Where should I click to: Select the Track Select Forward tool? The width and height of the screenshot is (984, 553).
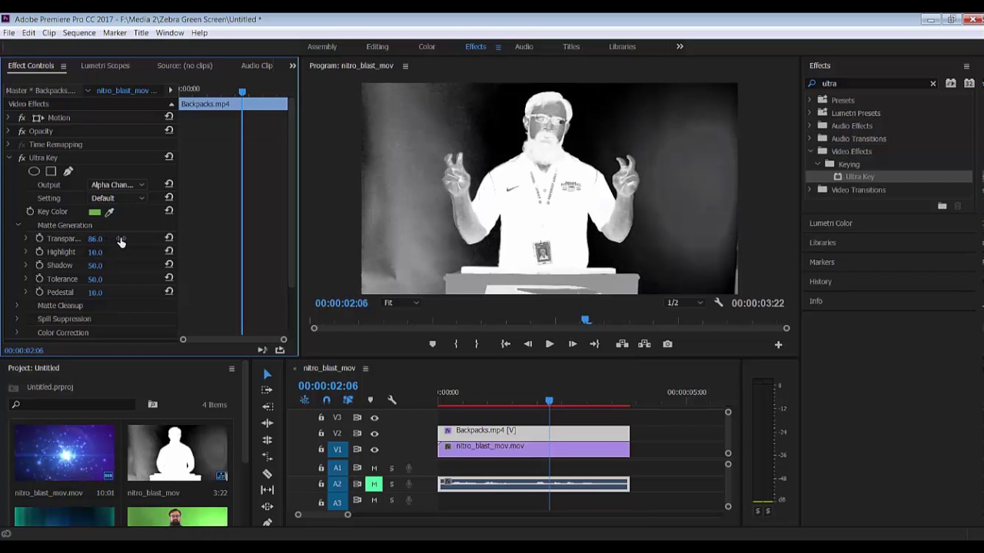267,389
